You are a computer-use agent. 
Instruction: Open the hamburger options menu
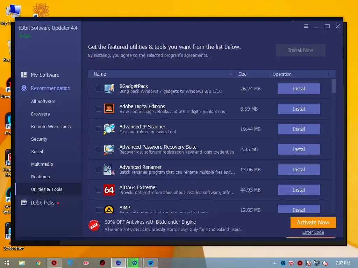pos(306,27)
